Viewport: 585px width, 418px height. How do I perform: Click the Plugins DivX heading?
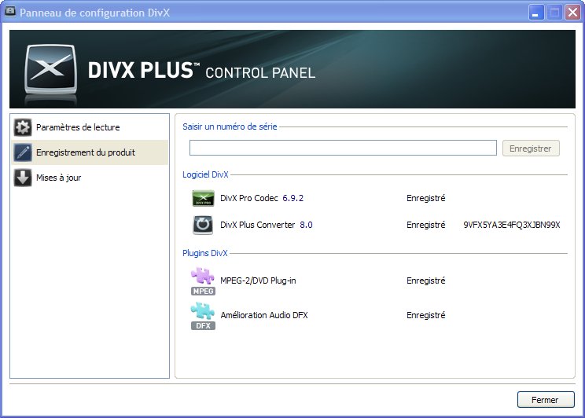204,253
